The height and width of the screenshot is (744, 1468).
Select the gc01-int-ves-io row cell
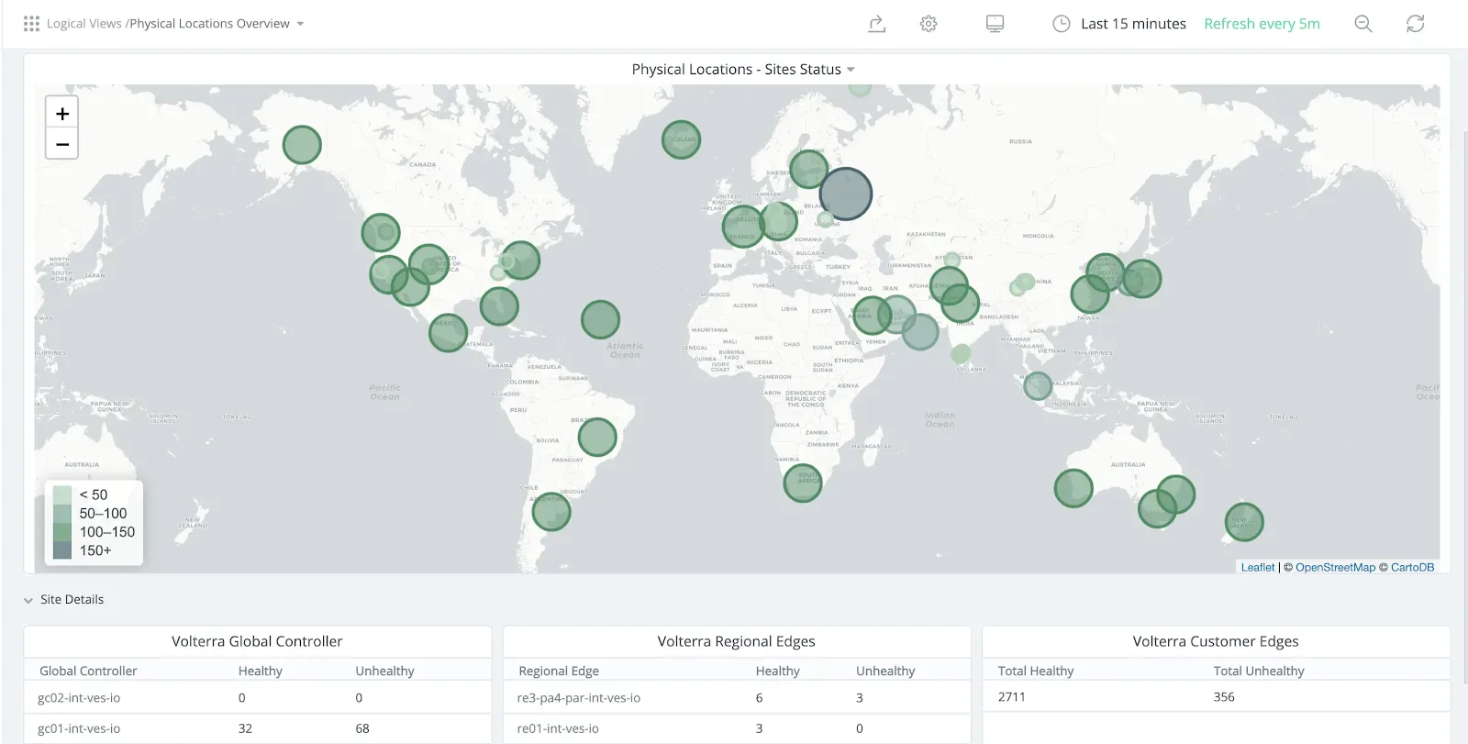79,729
